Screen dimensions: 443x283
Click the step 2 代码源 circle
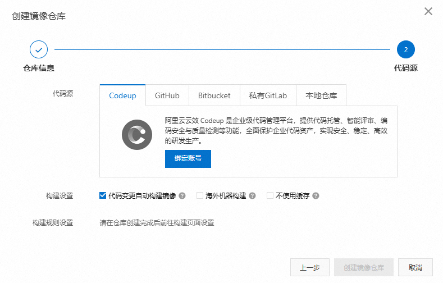[x=406, y=50]
